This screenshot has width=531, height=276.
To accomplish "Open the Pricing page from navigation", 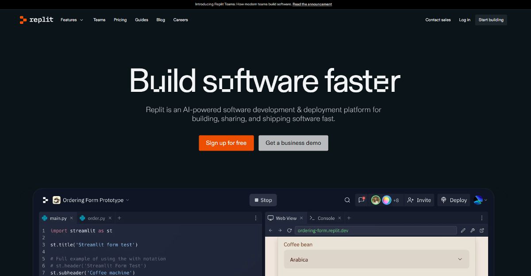I will (120, 20).
